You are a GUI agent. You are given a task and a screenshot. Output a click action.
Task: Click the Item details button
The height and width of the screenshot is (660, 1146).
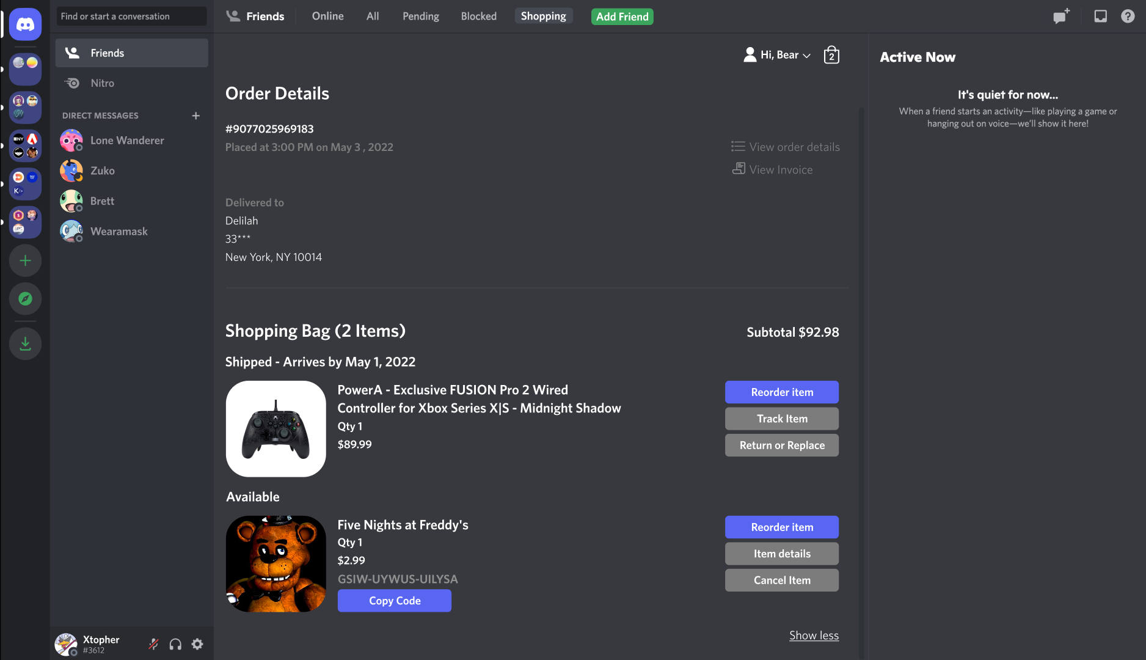coord(782,554)
